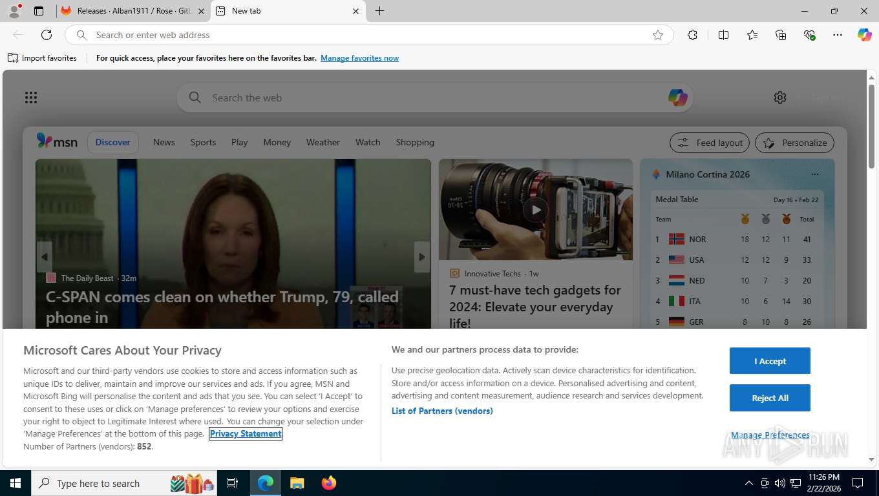This screenshot has height=496, width=879.
Task: Click the Reject All button
Action: 770,398
